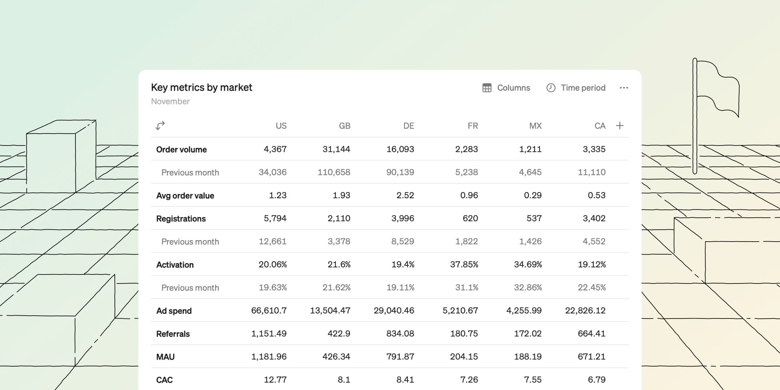The height and width of the screenshot is (390, 780).
Task: Click the Activation row label
Action: 175,265
